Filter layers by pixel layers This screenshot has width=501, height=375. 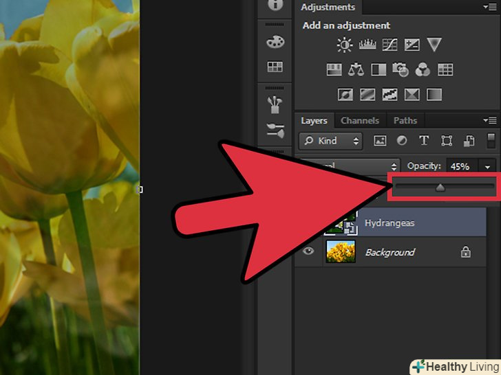380,141
